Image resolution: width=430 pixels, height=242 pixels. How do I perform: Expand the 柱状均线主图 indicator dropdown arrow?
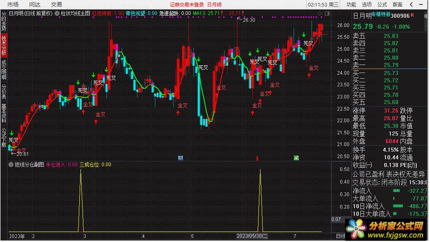tap(57, 13)
